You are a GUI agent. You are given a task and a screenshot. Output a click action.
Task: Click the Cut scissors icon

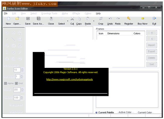72,19
